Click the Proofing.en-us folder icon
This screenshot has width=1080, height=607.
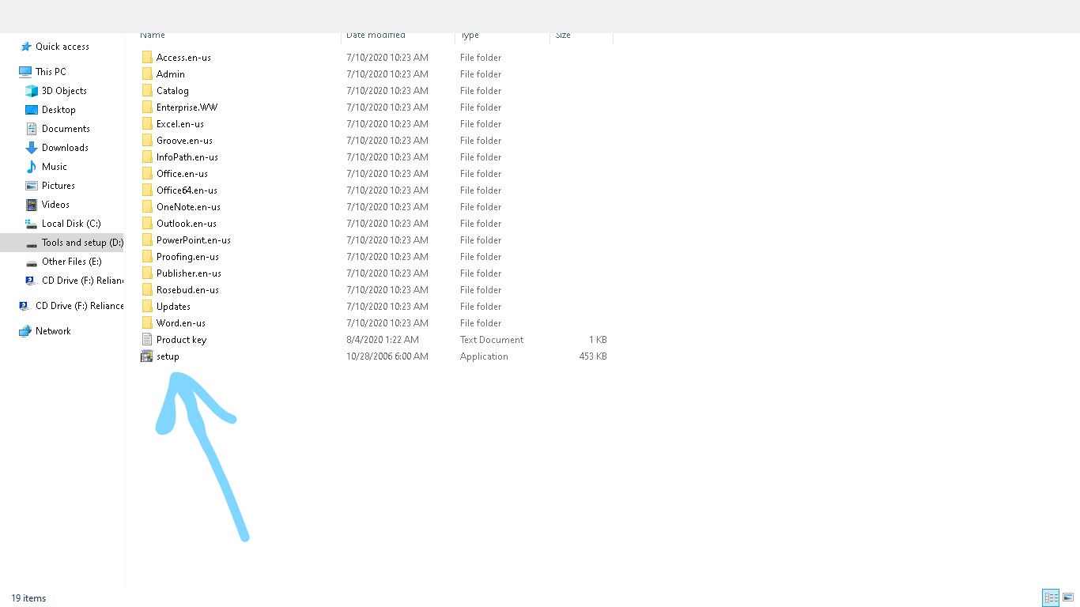[147, 257]
